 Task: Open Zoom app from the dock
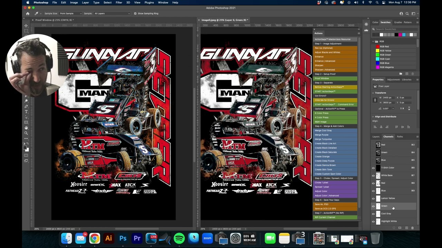pyautogui.click(x=207, y=238)
